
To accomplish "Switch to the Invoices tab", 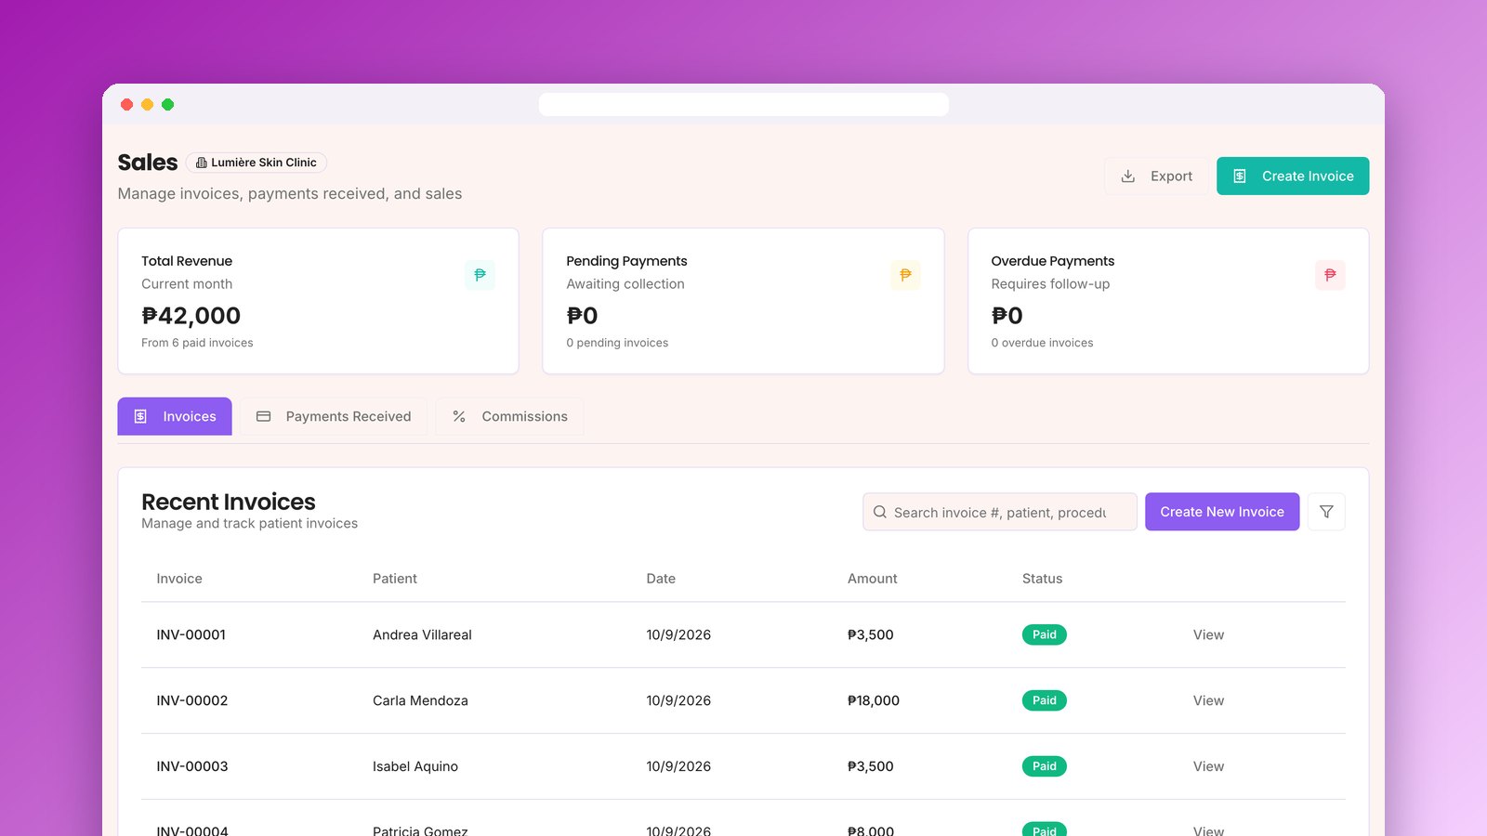I will [x=175, y=416].
